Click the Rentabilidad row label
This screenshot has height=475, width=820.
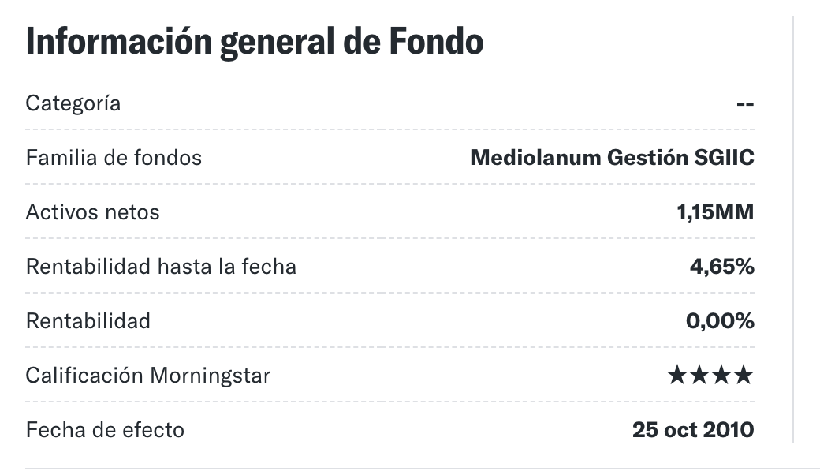coord(88,320)
